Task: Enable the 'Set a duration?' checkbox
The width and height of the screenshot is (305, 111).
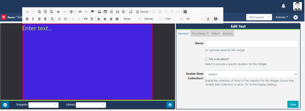Action: pos(207,59)
